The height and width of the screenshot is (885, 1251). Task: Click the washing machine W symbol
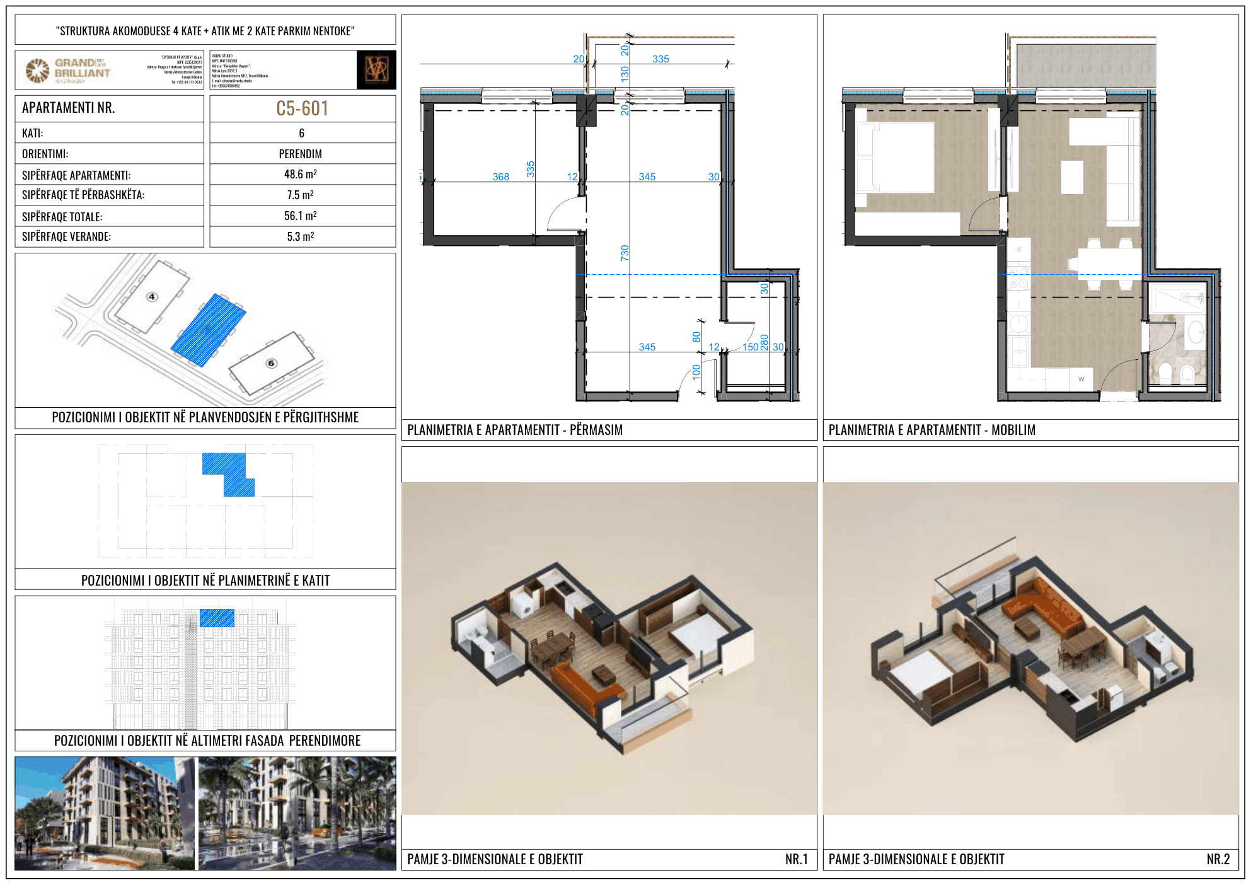(1081, 379)
